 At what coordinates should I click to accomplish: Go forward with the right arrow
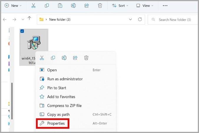pyautogui.click(x=14, y=20)
